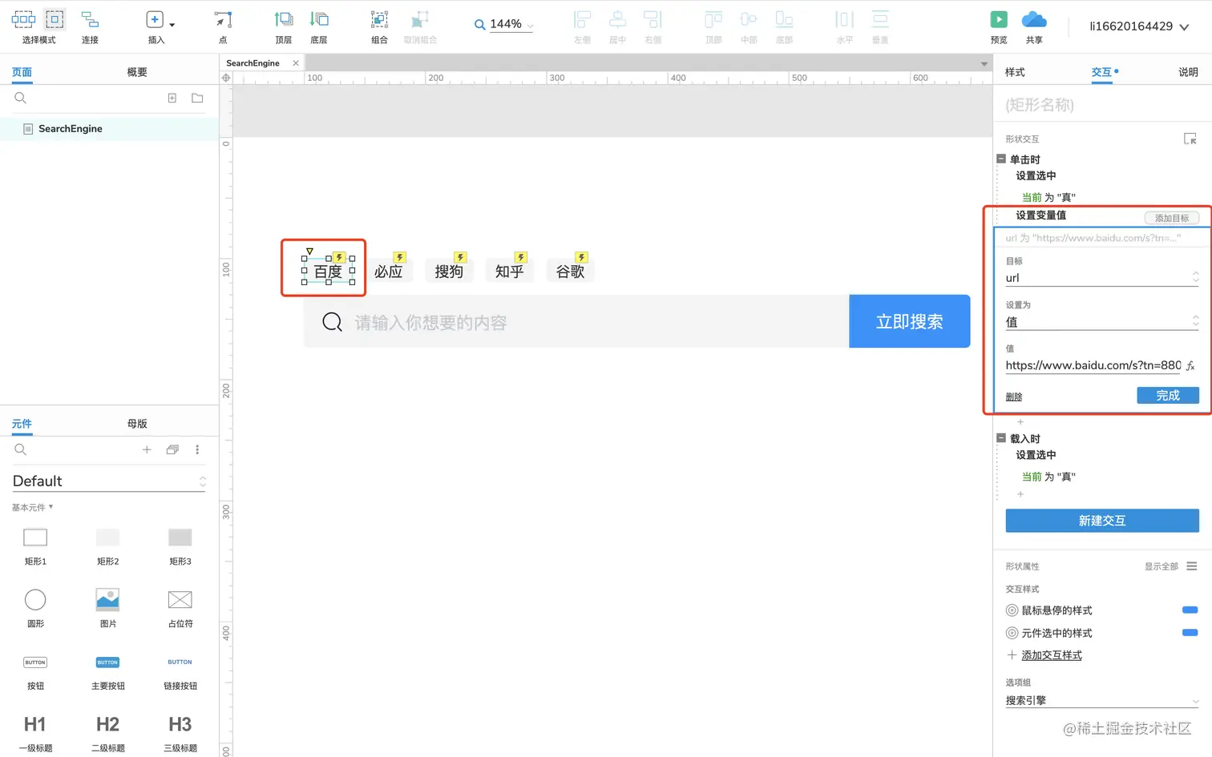The height and width of the screenshot is (757, 1212).
Task: Launch the 预览 preview
Action: pyautogui.click(x=999, y=19)
